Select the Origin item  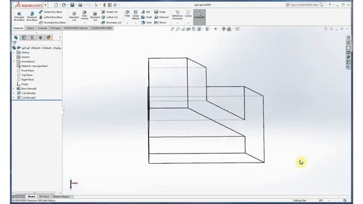pyautogui.click(x=23, y=84)
